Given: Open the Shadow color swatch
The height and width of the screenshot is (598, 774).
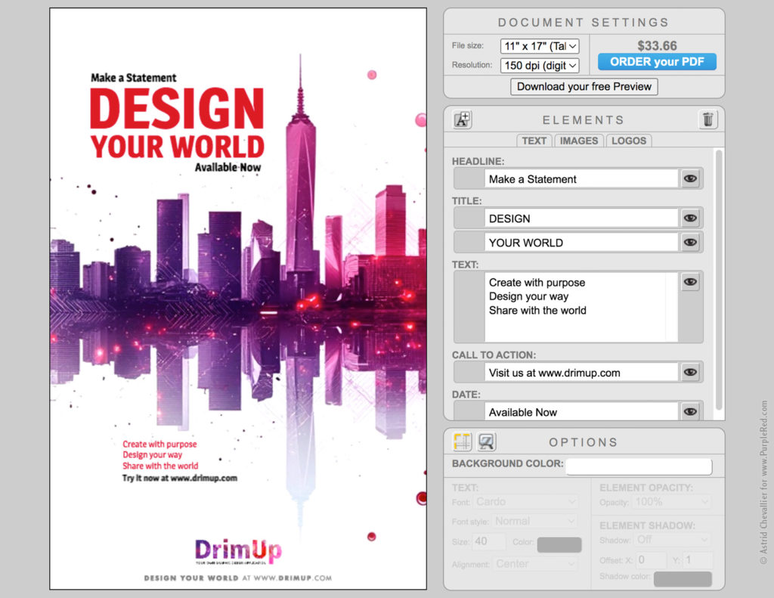Looking at the screenshot, I should click(683, 579).
